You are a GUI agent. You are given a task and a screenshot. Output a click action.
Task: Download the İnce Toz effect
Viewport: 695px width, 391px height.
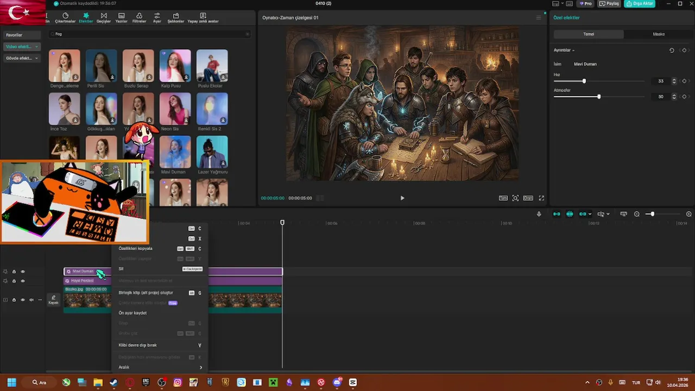[75, 120]
